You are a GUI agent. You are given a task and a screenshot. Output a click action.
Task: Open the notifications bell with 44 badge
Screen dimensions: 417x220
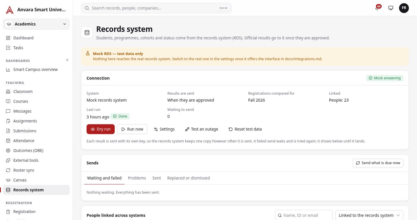[377, 8]
